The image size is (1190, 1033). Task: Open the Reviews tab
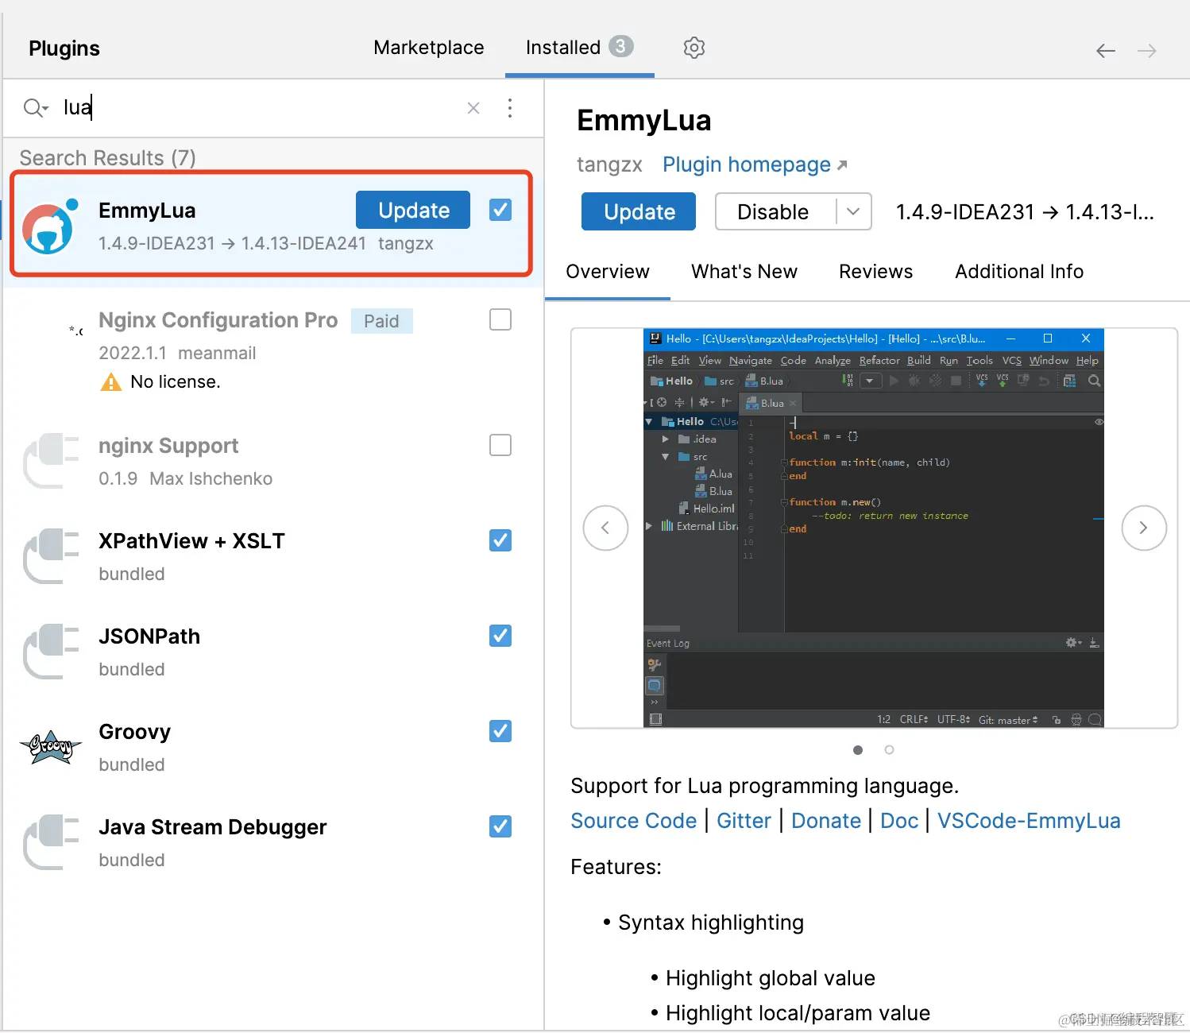coord(876,272)
